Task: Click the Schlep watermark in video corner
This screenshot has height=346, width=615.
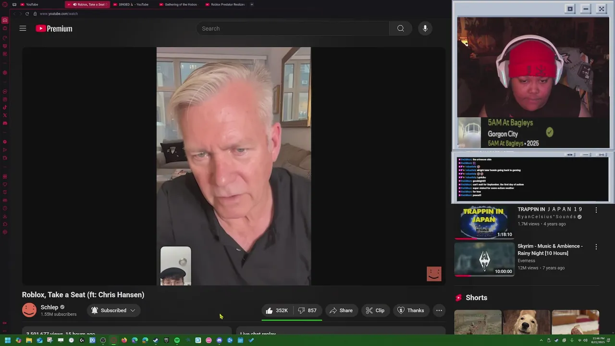Action: [434, 274]
